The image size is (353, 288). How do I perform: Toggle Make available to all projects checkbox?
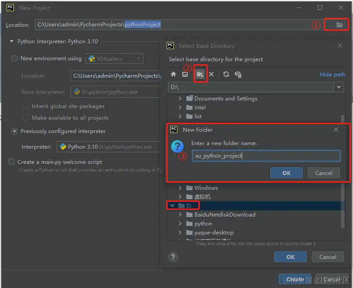[26, 117]
